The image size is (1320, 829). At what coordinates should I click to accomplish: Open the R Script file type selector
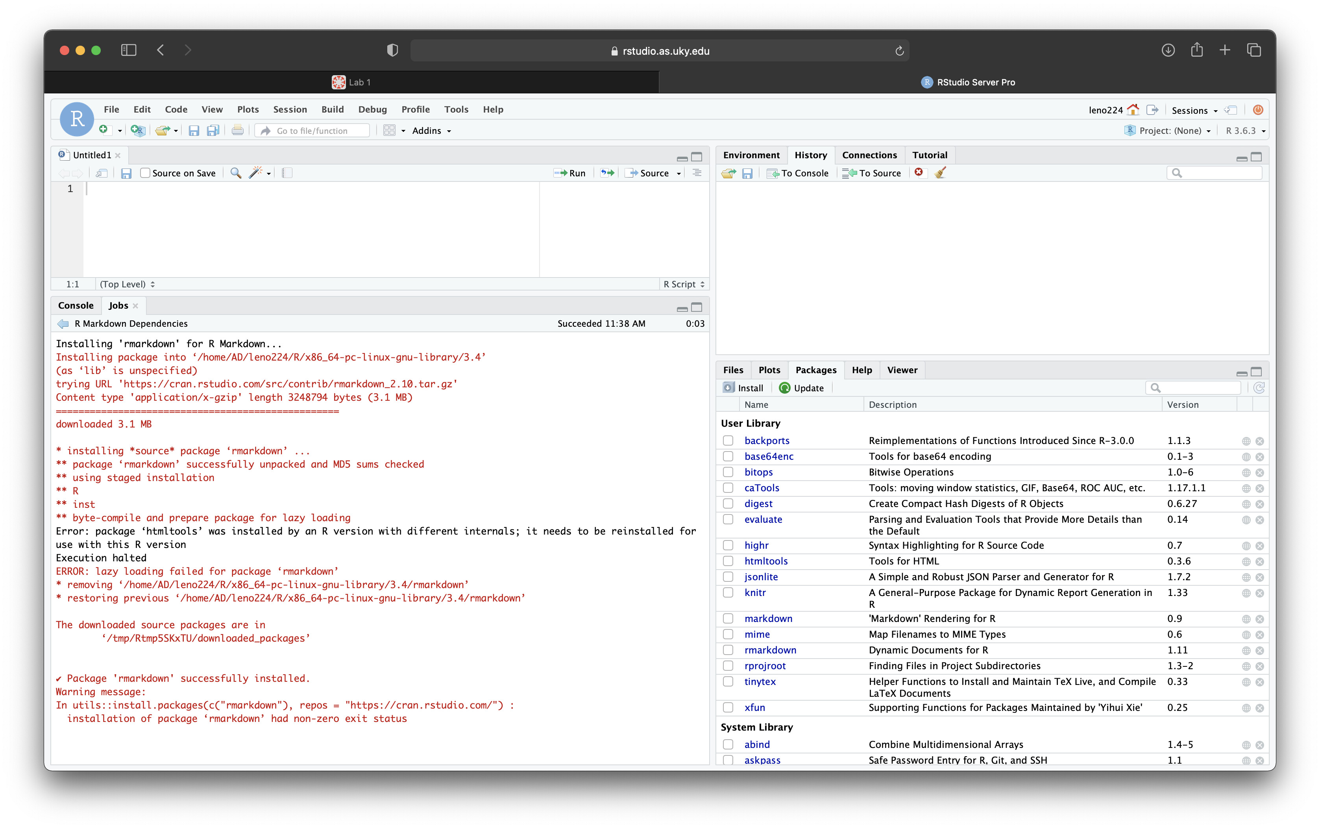(x=684, y=284)
